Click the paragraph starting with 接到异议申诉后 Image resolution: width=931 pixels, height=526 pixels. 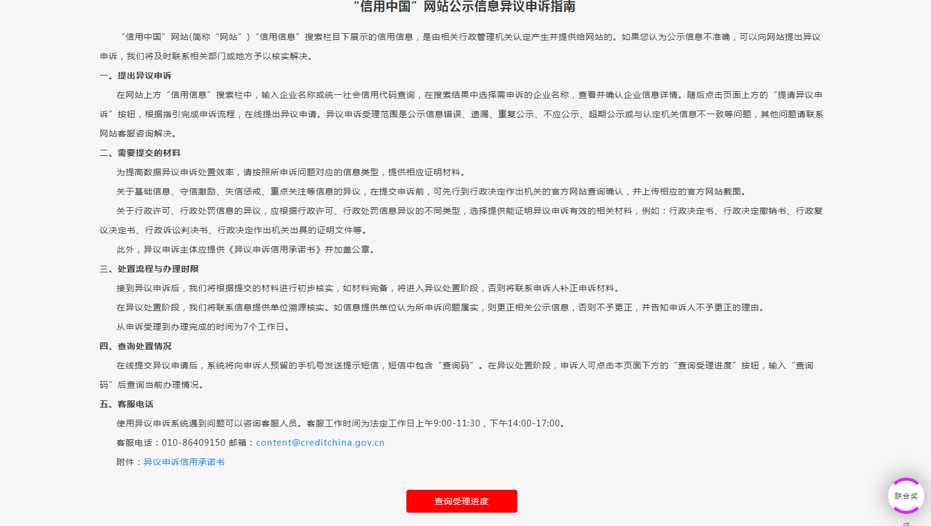[x=369, y=288]
